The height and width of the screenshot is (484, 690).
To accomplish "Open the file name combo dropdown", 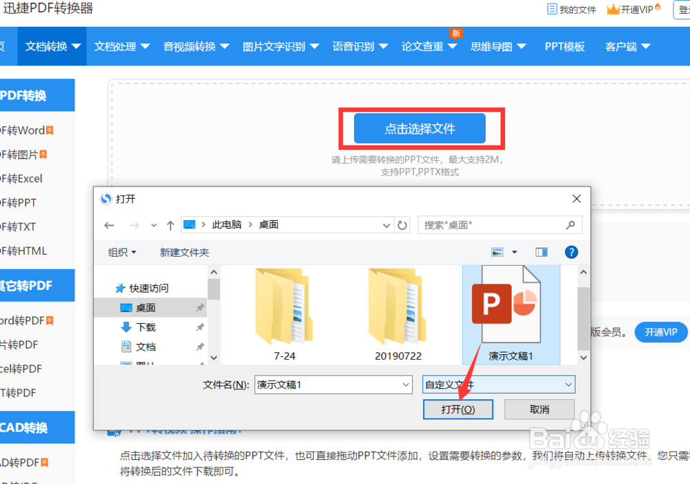I will (406, 385).
